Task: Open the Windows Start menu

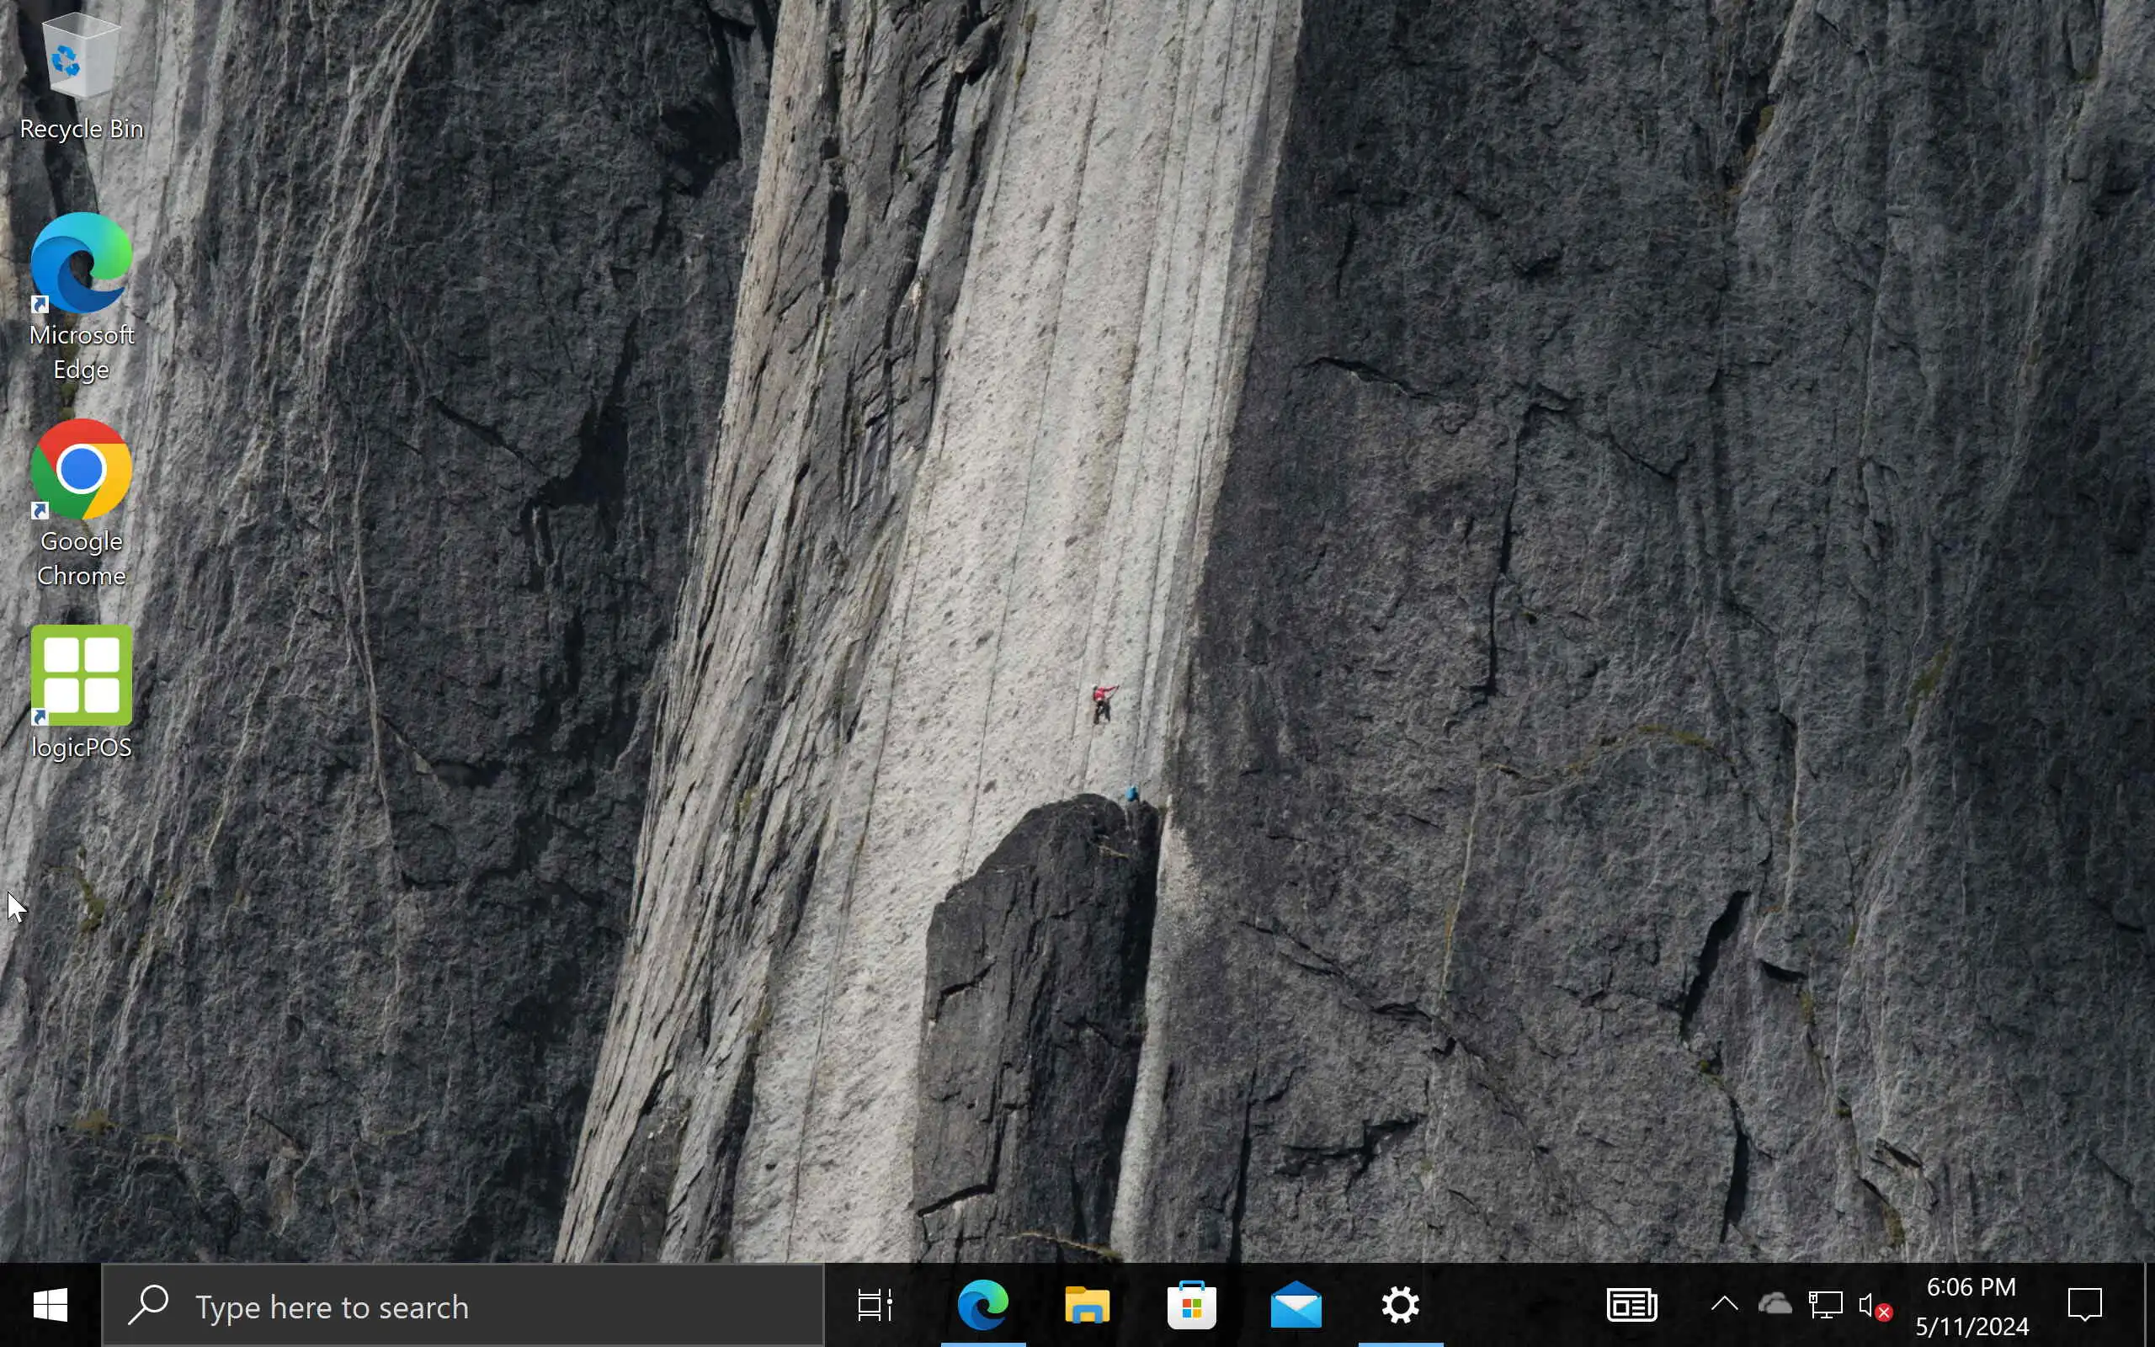Action: [x=50, y=1306]
